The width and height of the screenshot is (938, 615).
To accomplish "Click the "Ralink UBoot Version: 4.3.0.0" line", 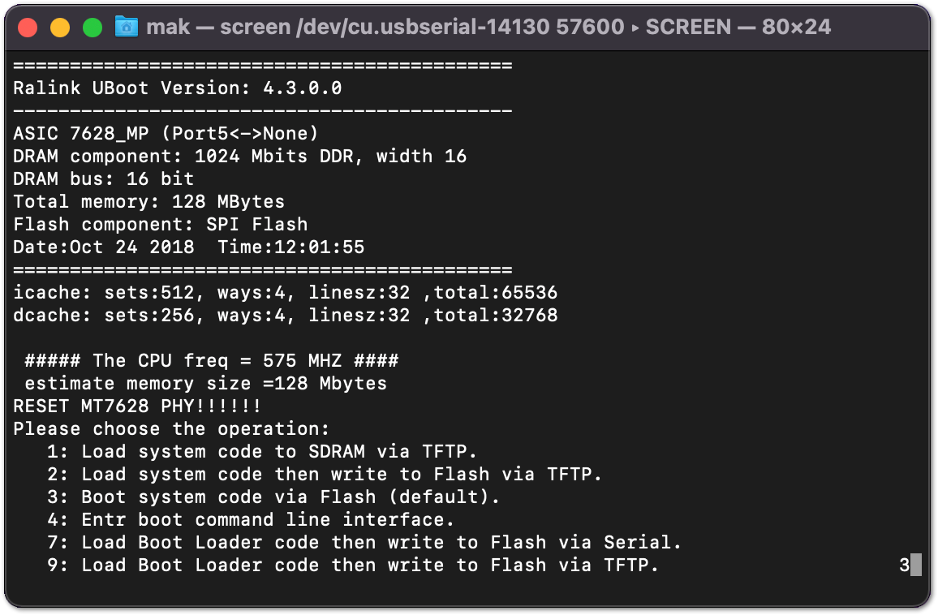I will pos(178,88).
